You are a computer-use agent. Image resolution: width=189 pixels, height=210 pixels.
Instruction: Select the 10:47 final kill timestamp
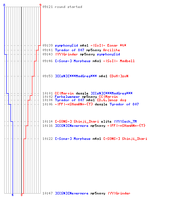pyautogui.click(x=47, y=193)
